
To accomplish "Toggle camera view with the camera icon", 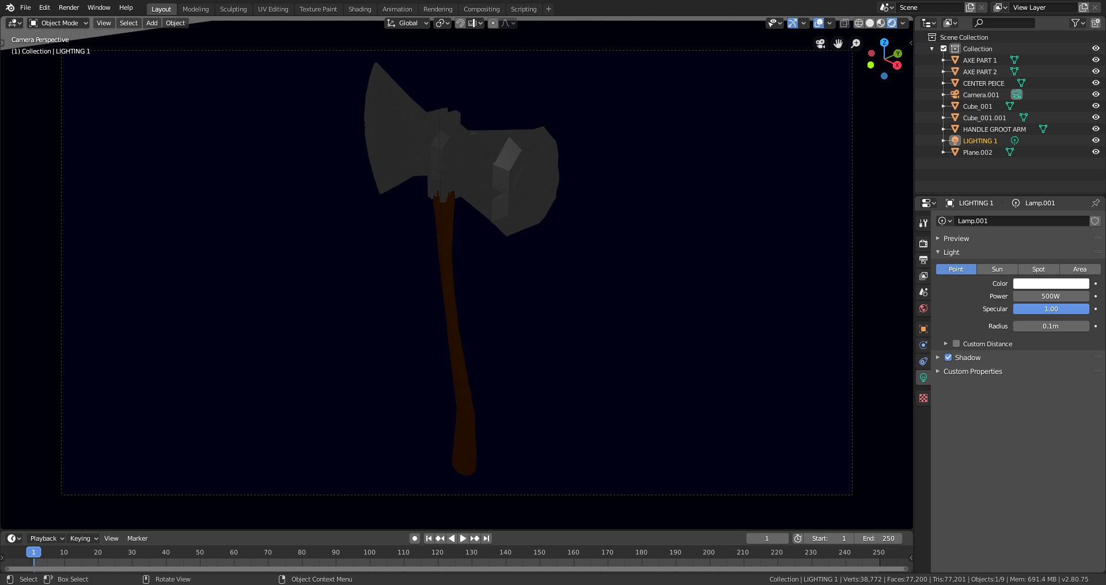I will click(x=820, y=44).
